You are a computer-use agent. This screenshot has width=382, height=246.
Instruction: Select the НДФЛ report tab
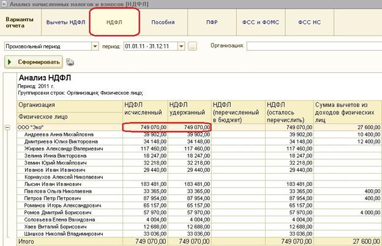click(x=114, y=22)
